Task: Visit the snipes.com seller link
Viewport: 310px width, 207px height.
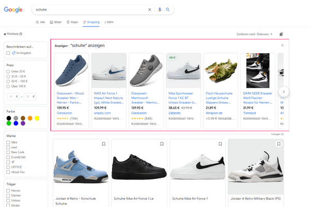Action: click(102, 113)
